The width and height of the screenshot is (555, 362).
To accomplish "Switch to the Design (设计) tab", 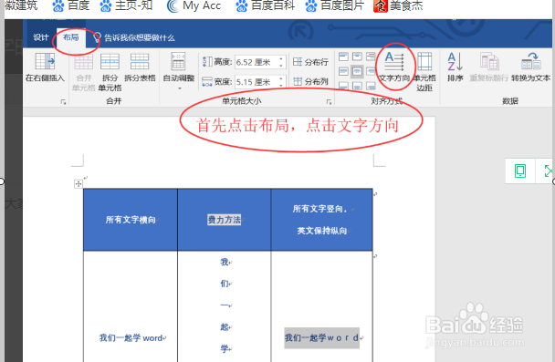I will (x=41, y=37).
